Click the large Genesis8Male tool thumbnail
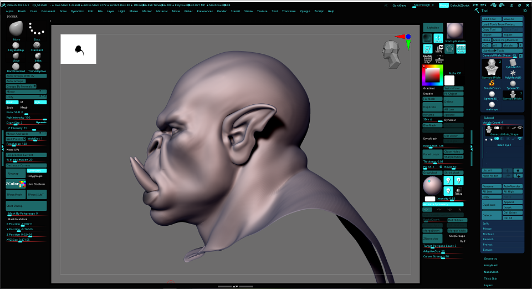This screenshot has height=289, width=532. 492,69
